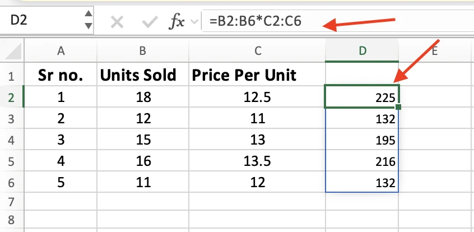This screenshot has height=232, width=474.
Task: Select column B header
Action: 143,51
